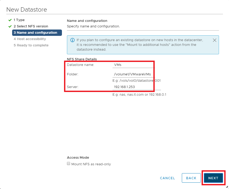Click the checkmark next to Select NFS version

(x=10, y=26)
